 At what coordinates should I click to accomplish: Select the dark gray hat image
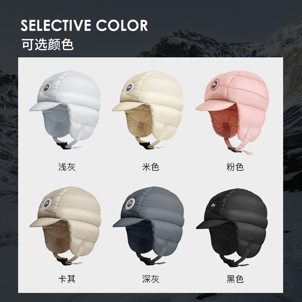(148, 226)
